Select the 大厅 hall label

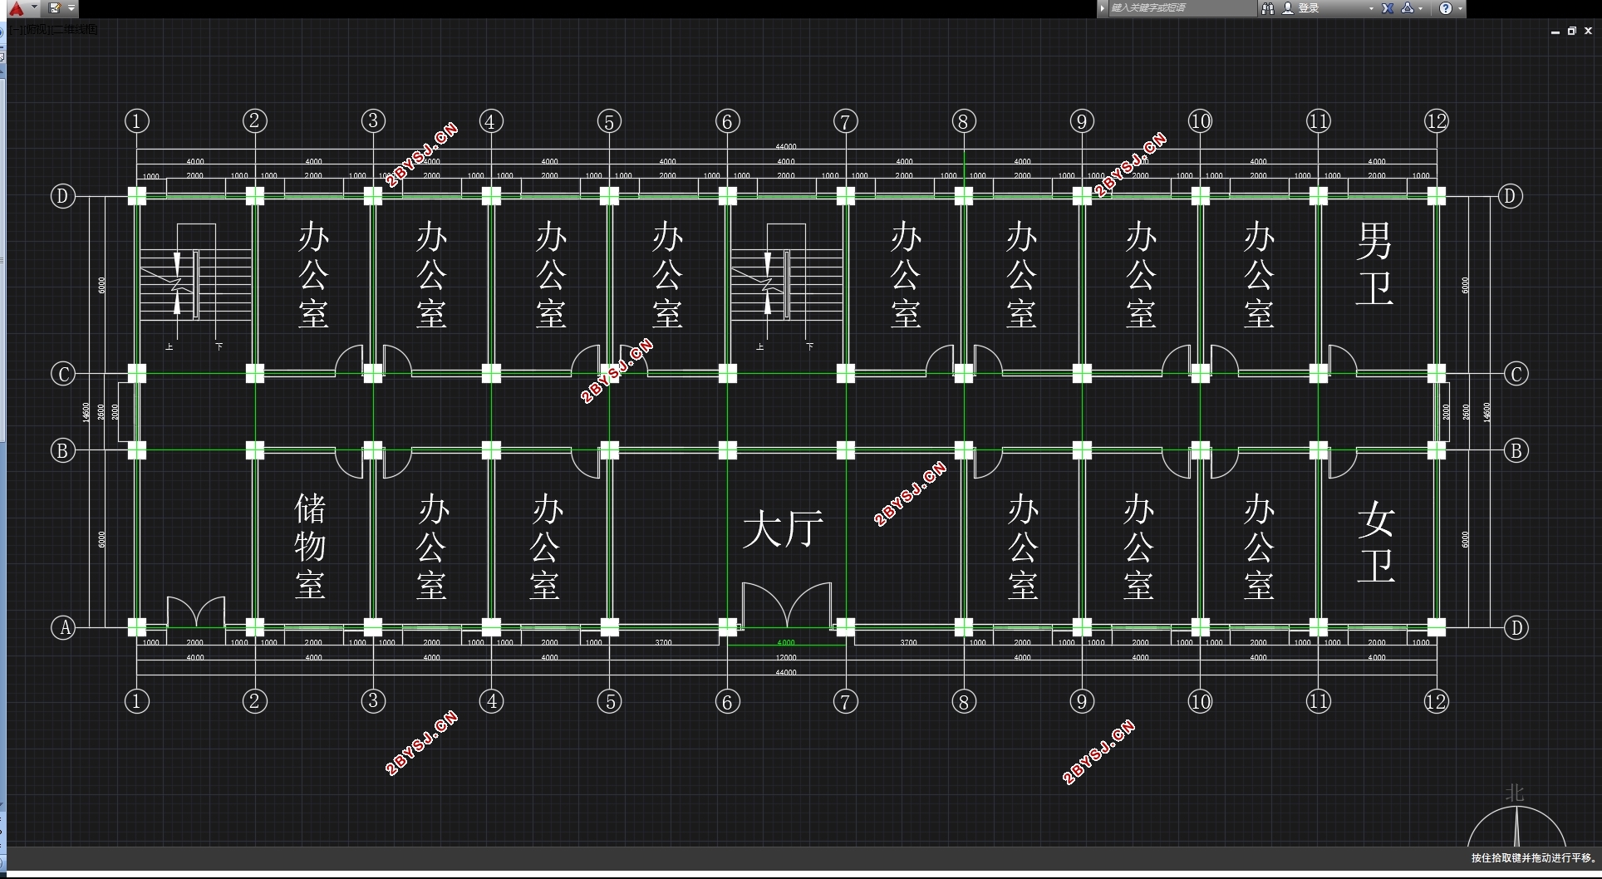(783, 529)
